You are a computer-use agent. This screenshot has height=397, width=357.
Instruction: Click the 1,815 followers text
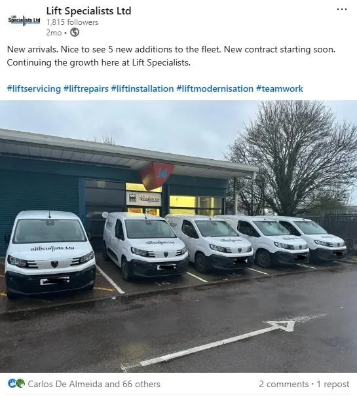pyautogui.click(x=72, y=22)
